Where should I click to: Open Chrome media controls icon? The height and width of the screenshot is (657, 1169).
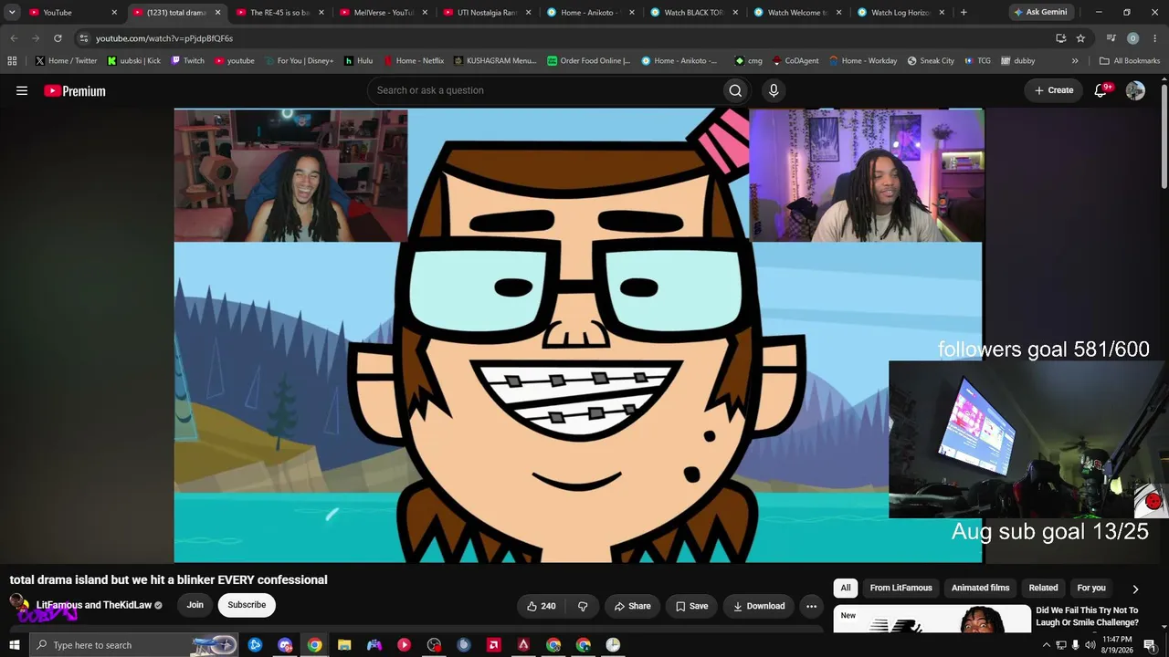coord(1111,38)
